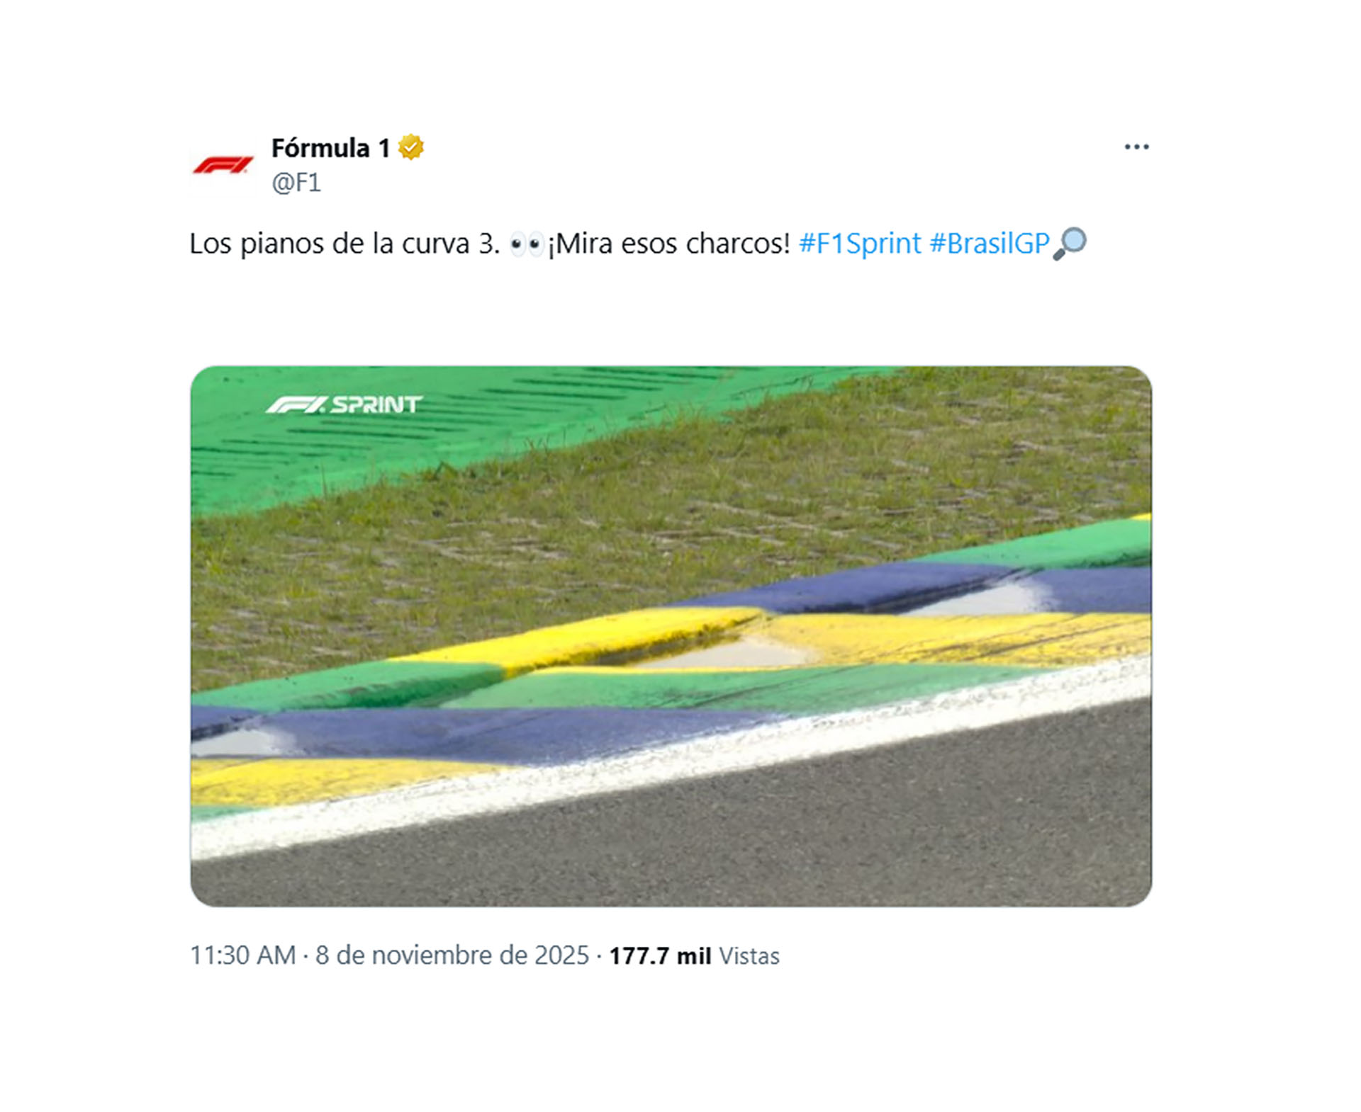Click the 11:30 AM timestamp
The width and height of the screenshot is (1361, 1112).
click(243, 955)
